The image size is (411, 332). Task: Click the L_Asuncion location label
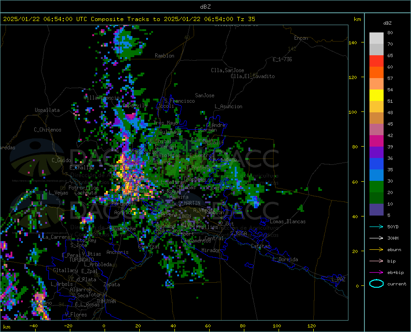pyautogui.click(x=228, y=106)
